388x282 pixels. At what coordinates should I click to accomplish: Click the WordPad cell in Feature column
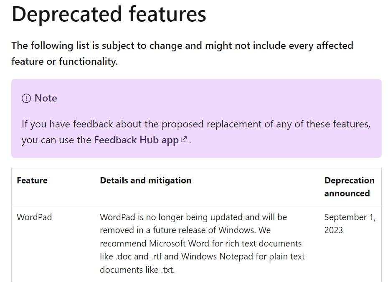[34, 217]
